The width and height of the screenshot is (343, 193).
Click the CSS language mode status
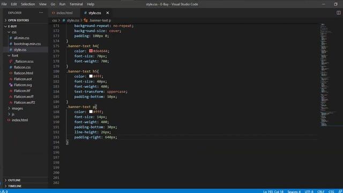331,191
